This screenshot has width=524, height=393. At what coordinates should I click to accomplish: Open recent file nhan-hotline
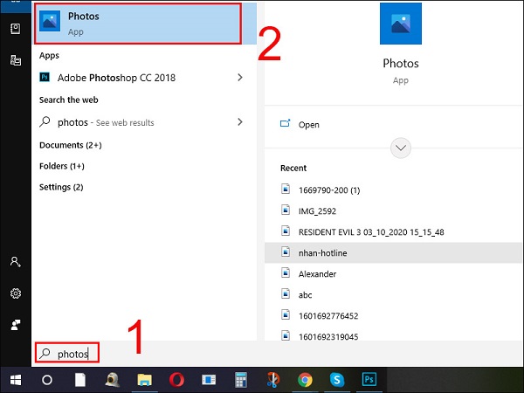324,252
